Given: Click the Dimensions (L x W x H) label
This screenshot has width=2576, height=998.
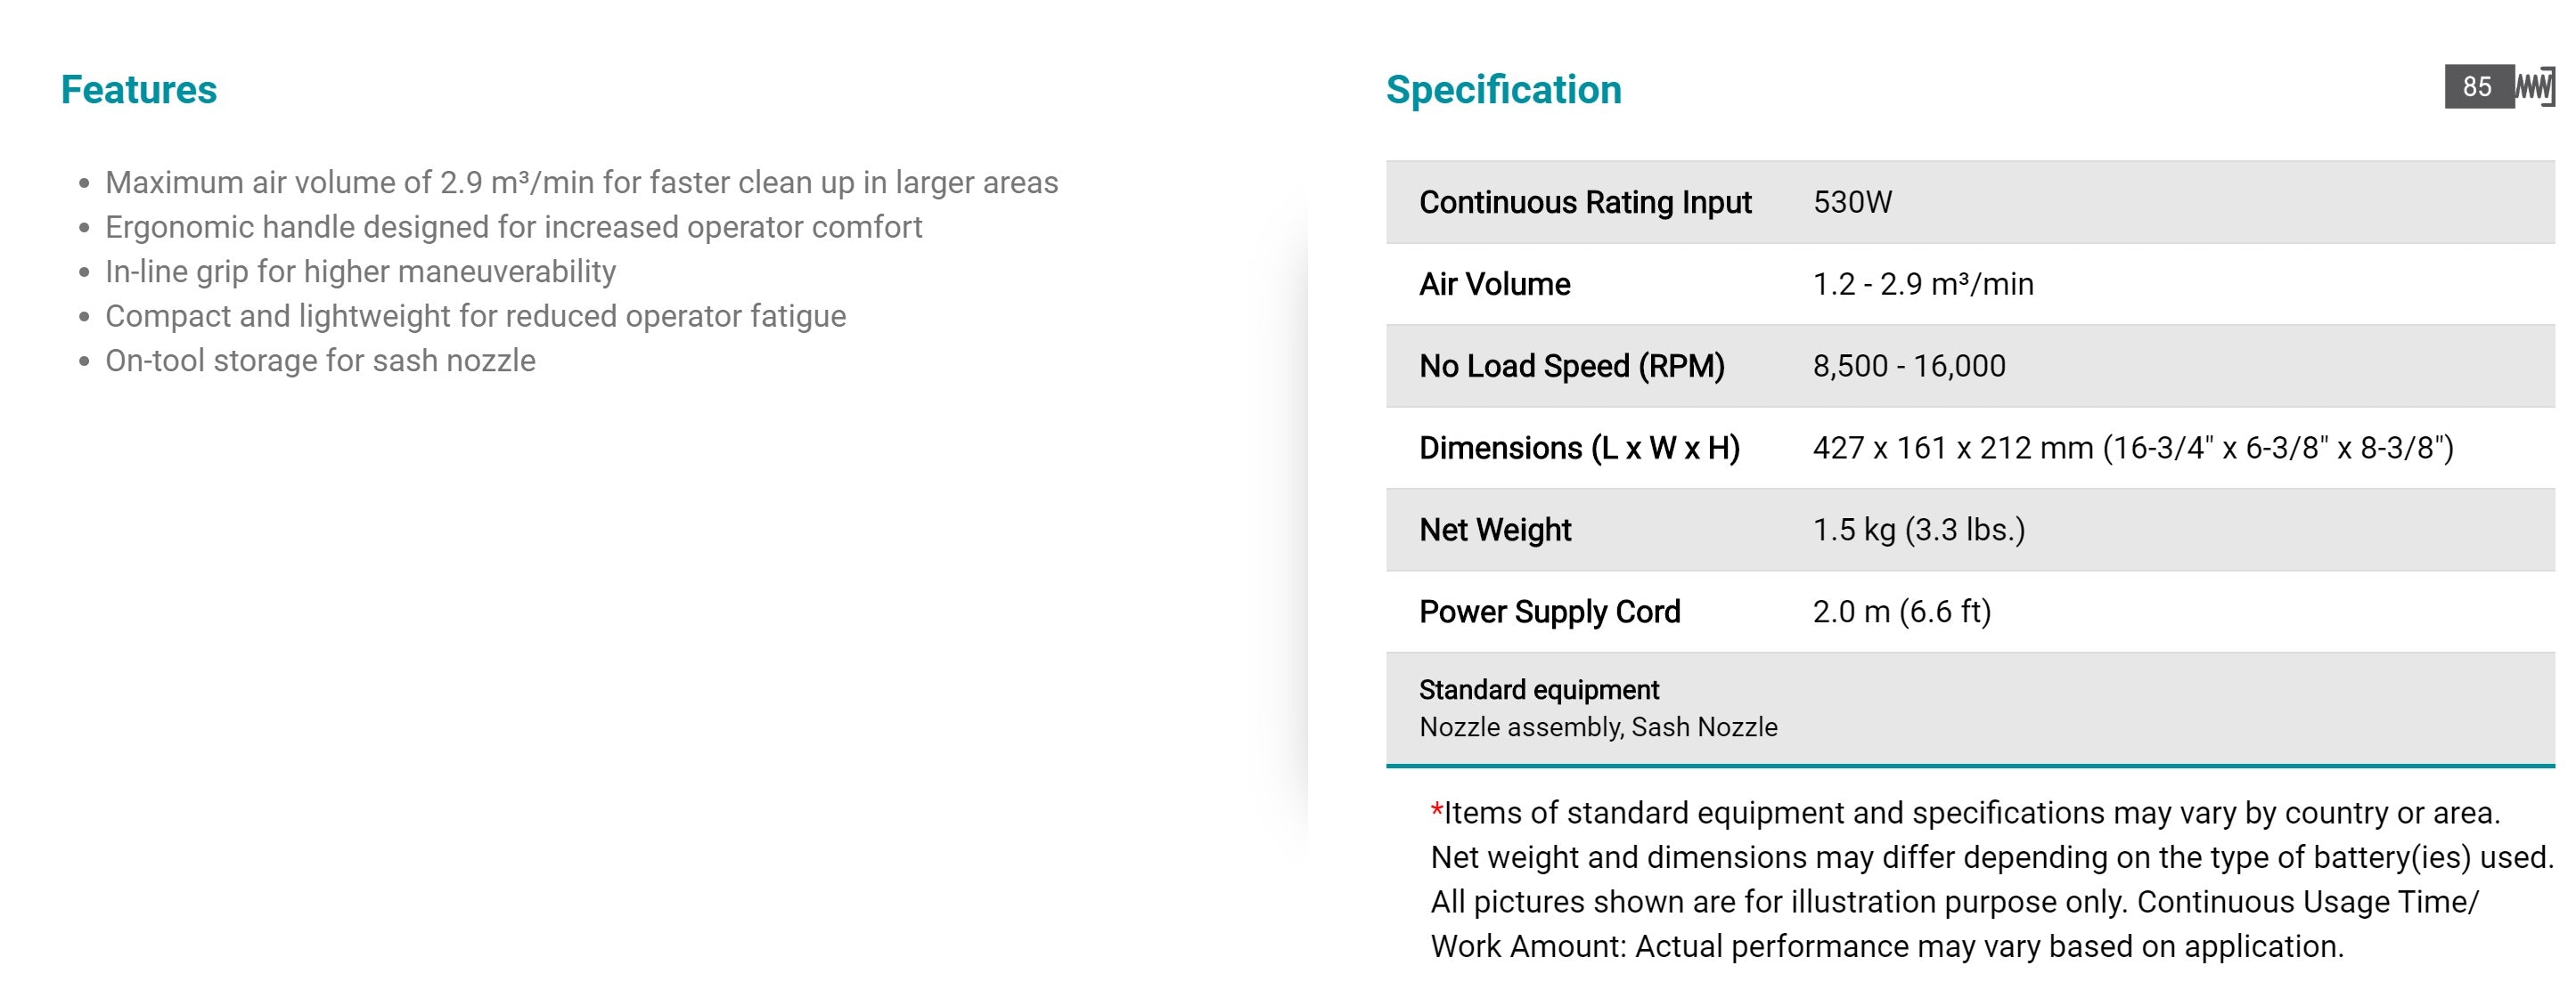Looking at the screenshot, I should (x=1579, y=449).
